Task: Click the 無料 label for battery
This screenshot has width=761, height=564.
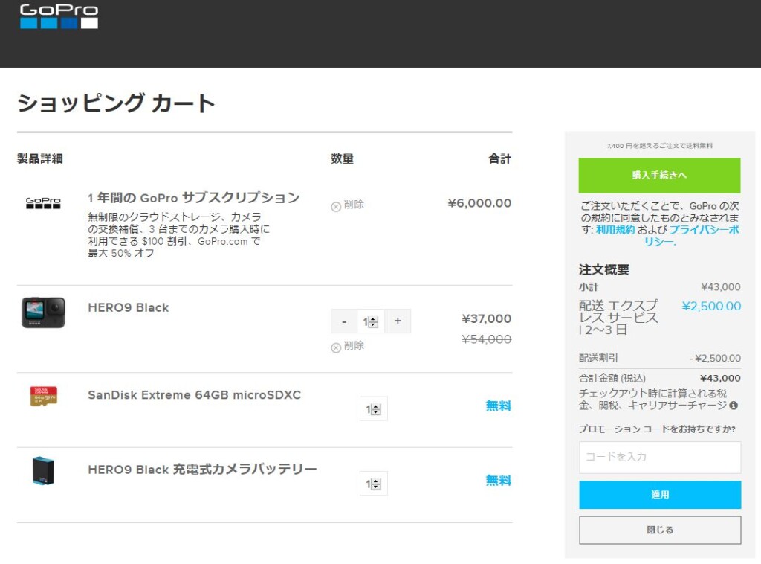Action: click(x=499, y=481)
